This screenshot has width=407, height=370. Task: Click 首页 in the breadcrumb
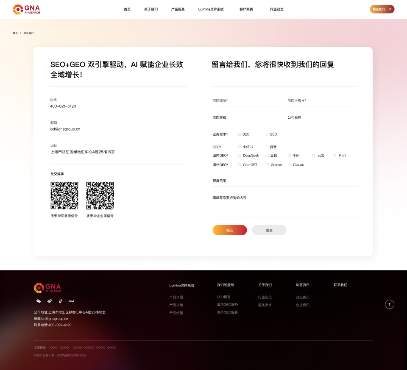(15, 33)
